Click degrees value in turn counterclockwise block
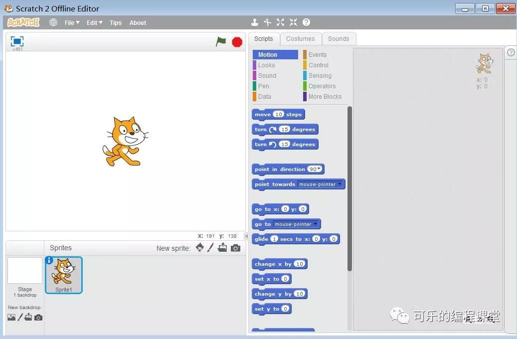The width and height of the screenshot is (517, 339). click(284, 144)
